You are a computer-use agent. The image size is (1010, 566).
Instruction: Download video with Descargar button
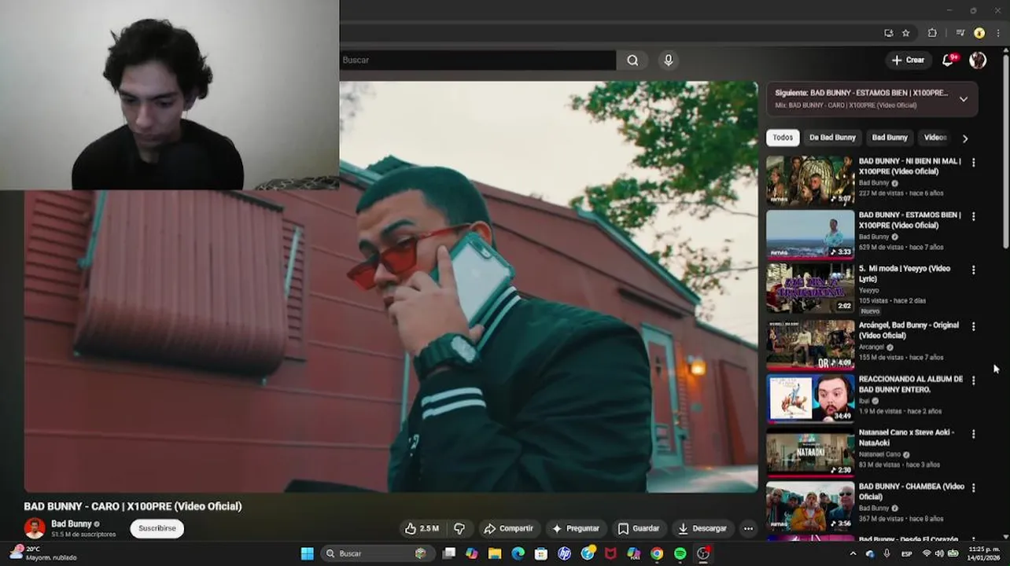[x=702, y=529]
